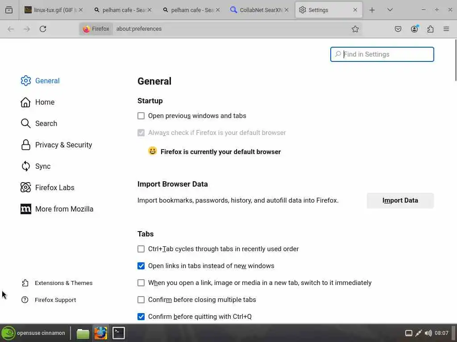Click the Mozilla 'm' logo icon

[x=25, y=209]
